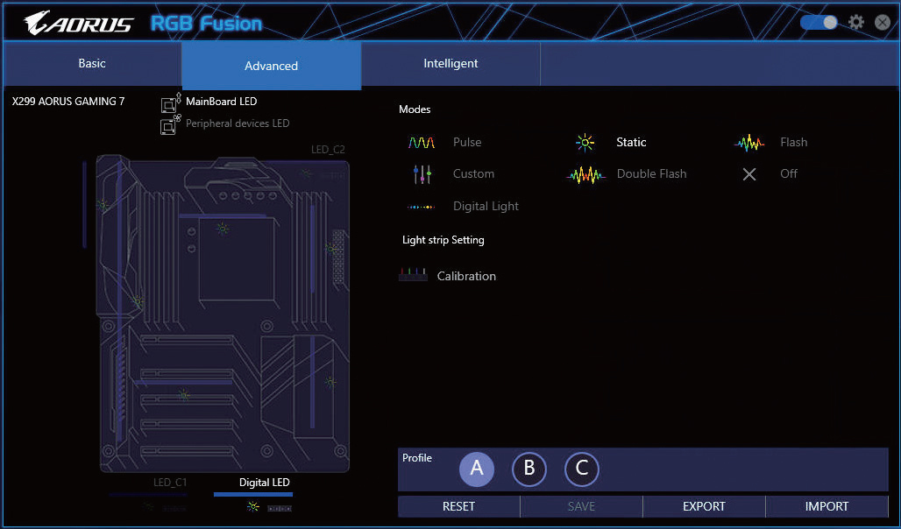Viewport: 901px width, 529px height.
Task: Switch to the Intelligent tab
Action: coord(450,64)
